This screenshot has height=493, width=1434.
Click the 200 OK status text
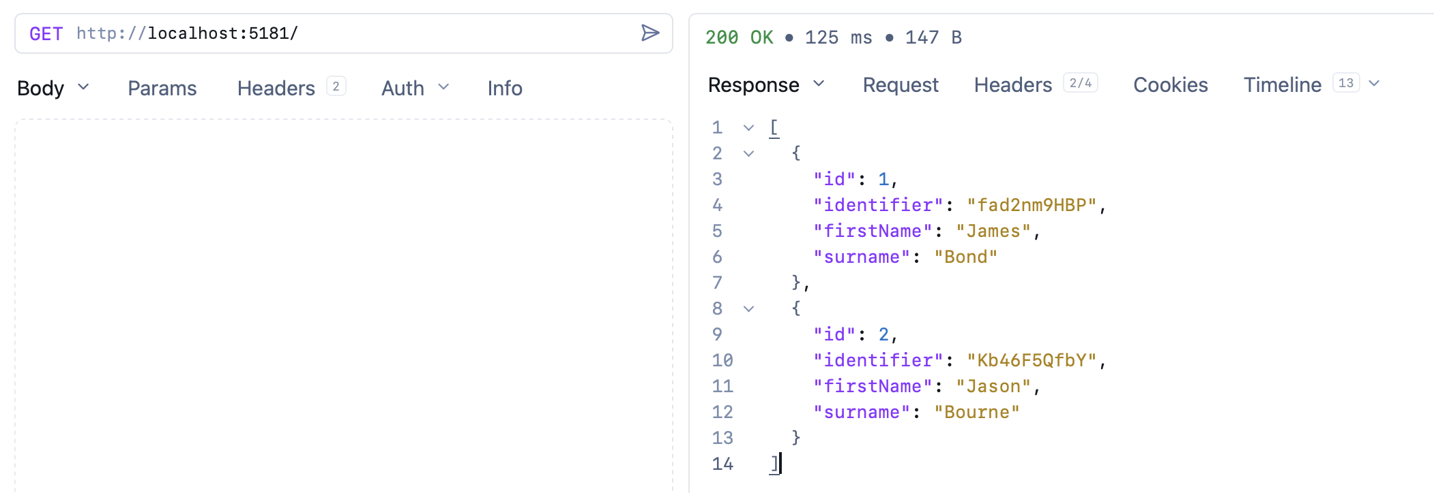tap(739, 37)
